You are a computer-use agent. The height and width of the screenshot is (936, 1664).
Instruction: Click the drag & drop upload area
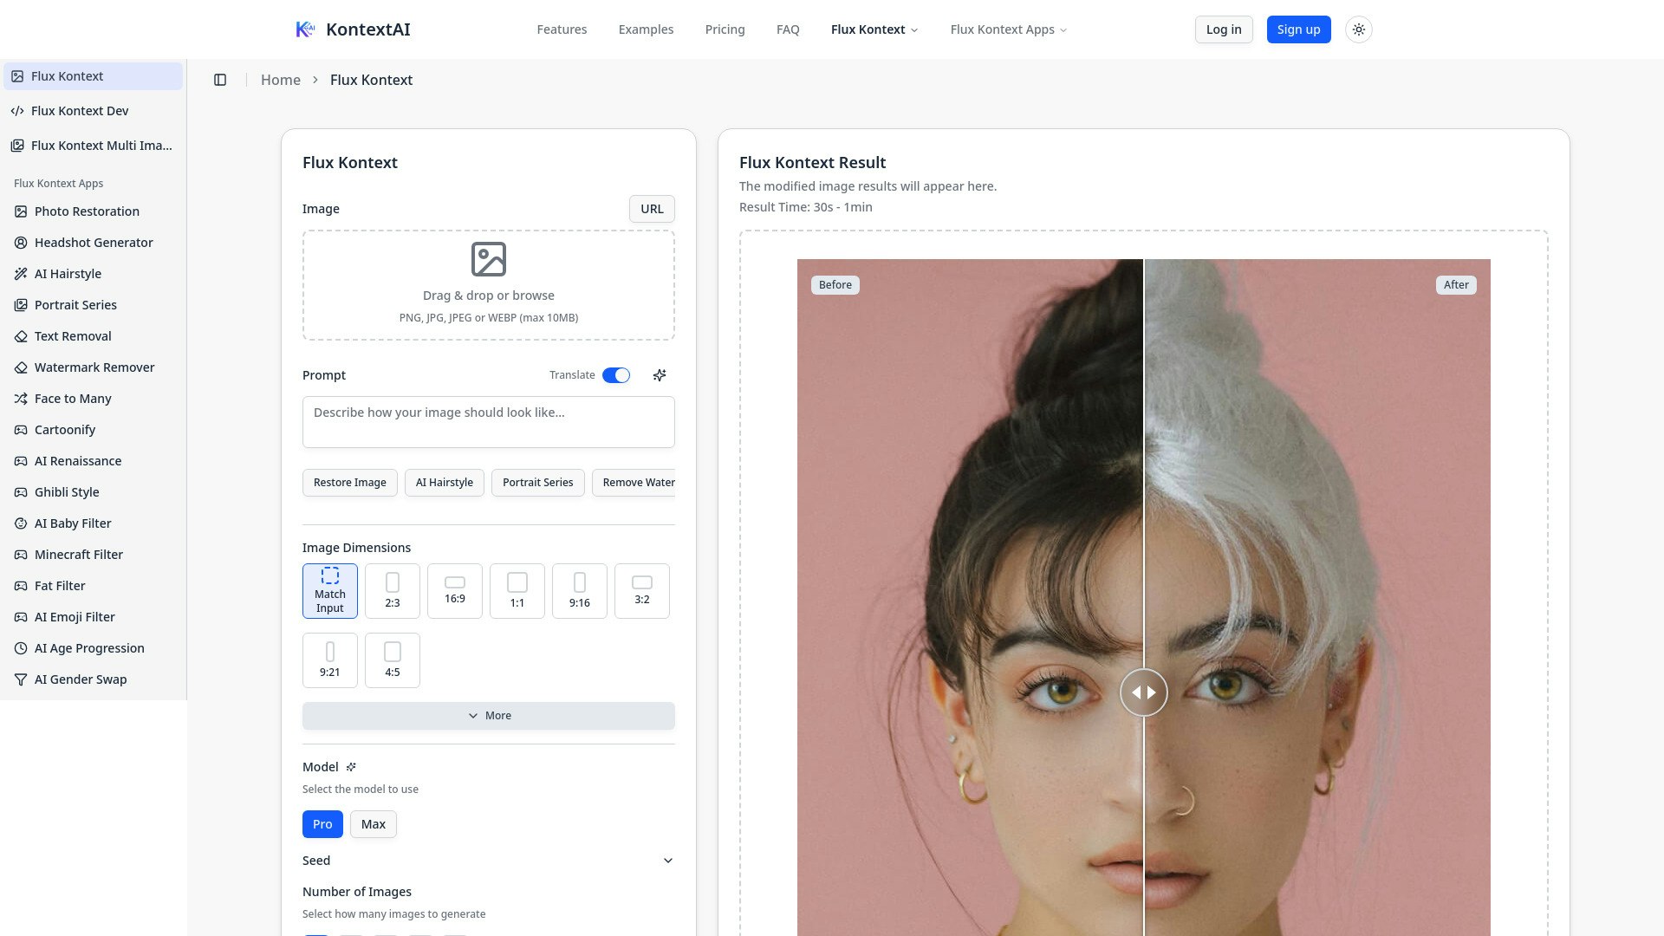[x=489, y=285]
